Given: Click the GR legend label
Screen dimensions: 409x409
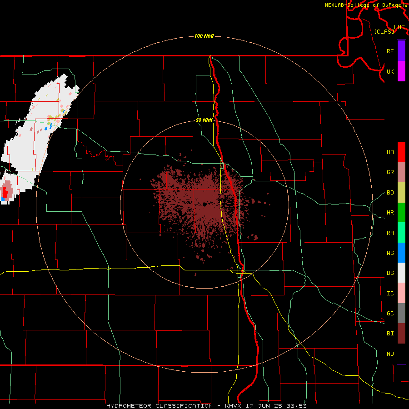Looking at the screenshot, I should [x=390, y=172].
